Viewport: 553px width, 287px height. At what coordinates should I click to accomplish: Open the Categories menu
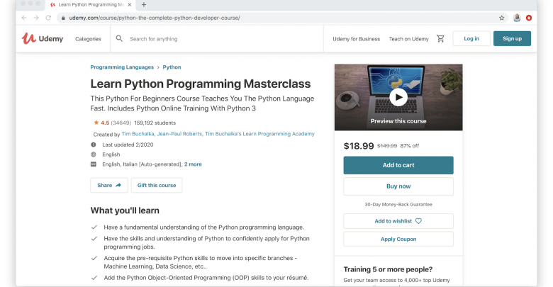coord(88,39)
